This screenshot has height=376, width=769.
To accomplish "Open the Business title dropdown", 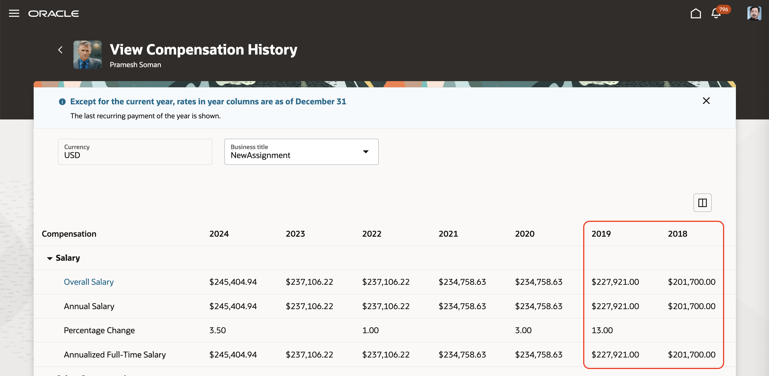I will tap(301, 152).
